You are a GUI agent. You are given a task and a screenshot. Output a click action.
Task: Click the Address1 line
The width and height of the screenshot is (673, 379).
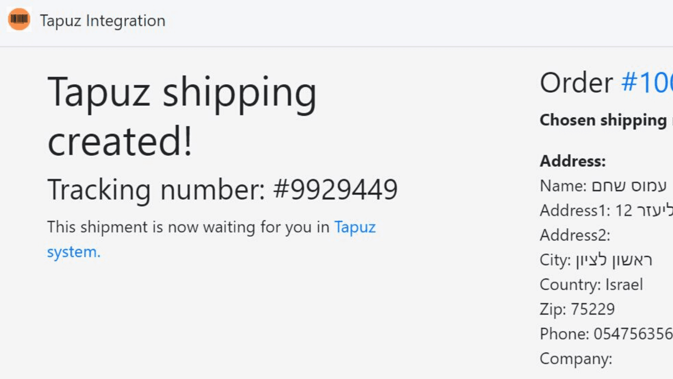pos(606,210)
